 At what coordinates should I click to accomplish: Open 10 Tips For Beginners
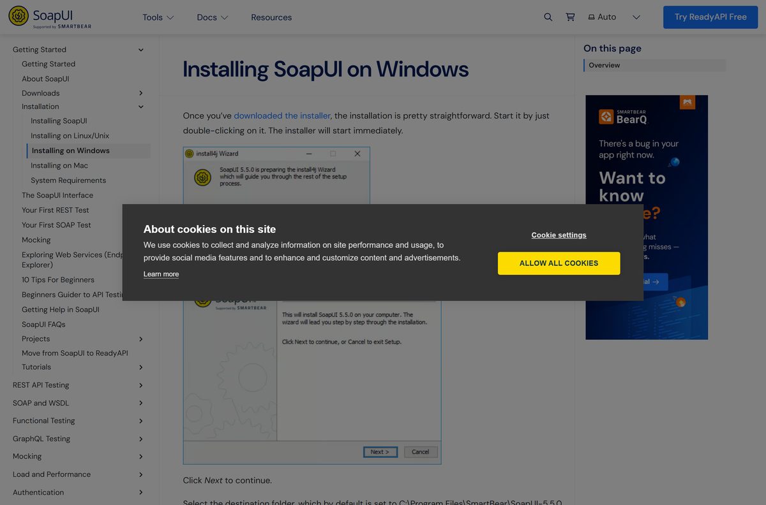pos(58,280)
